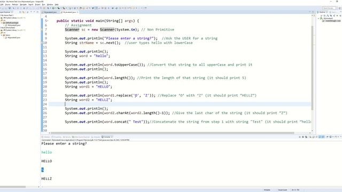Click the Outline view tab
This screenshot has width=342, height=192.
click(322, 12)
